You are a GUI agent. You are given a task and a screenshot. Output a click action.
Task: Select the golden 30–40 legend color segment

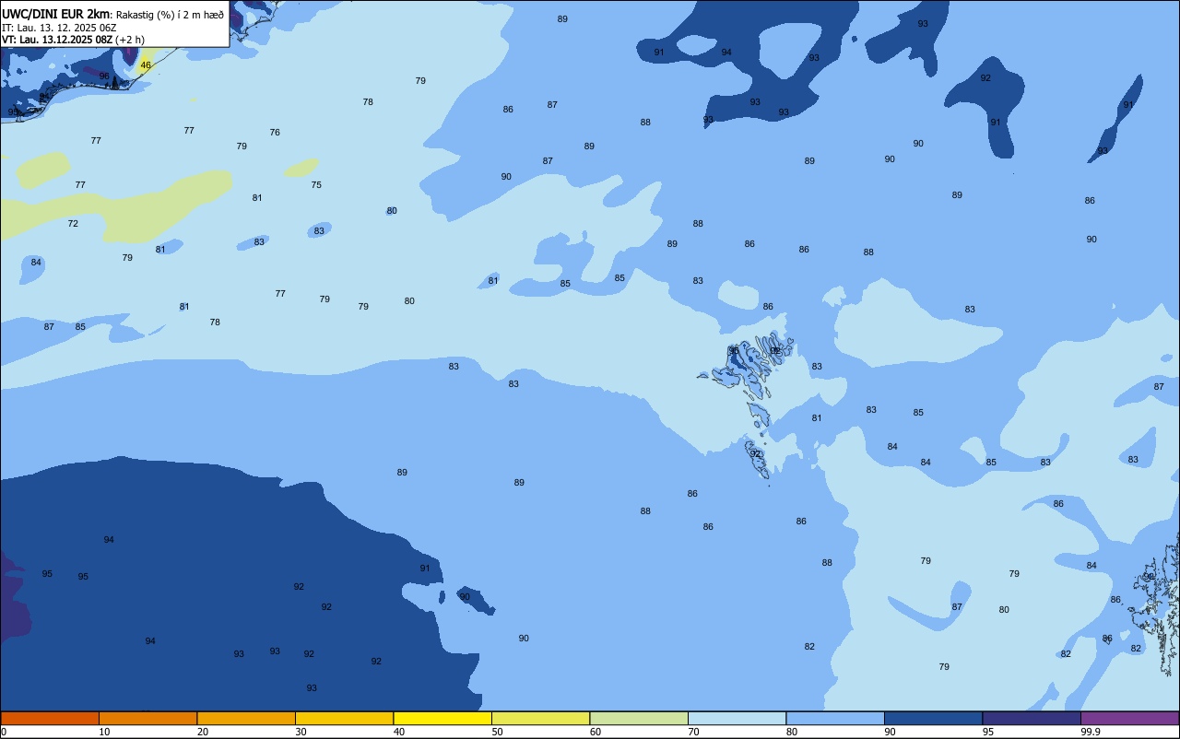344,718
